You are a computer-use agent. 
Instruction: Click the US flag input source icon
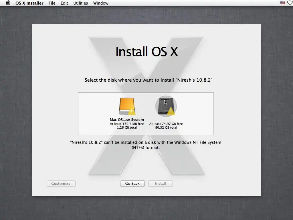coord(282,3)
